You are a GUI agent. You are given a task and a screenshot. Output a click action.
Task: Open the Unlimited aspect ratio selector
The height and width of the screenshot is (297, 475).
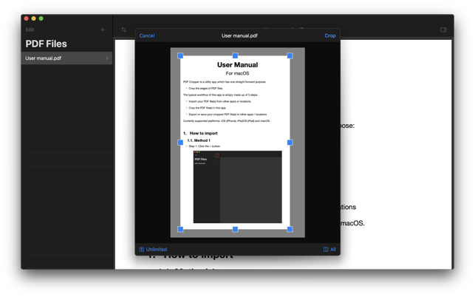[x=154, y=250]
